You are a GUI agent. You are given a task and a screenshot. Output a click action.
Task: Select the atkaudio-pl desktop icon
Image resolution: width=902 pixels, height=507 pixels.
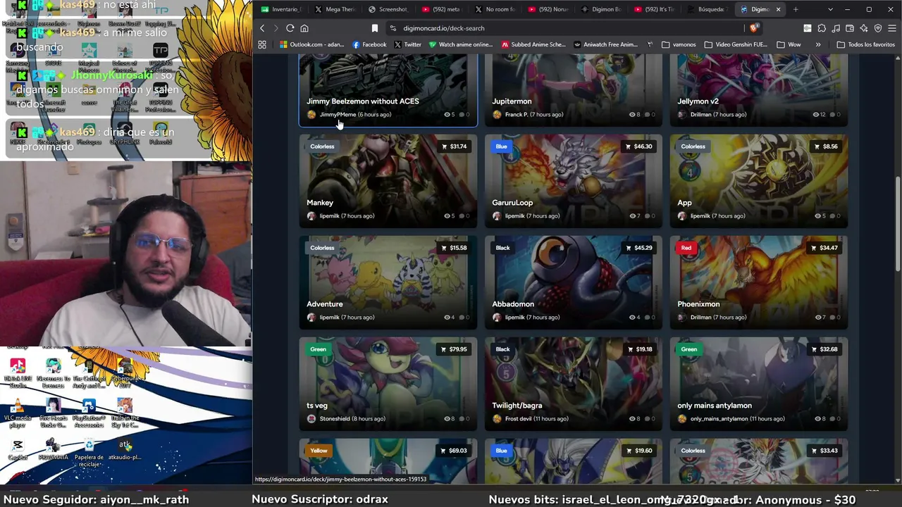[125, 449]
